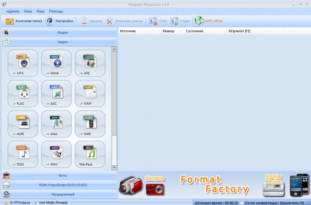The width and height of the screenshot is (311, 205).
Task: Select the WAV conversion icon
Action: tap(56, 154)
